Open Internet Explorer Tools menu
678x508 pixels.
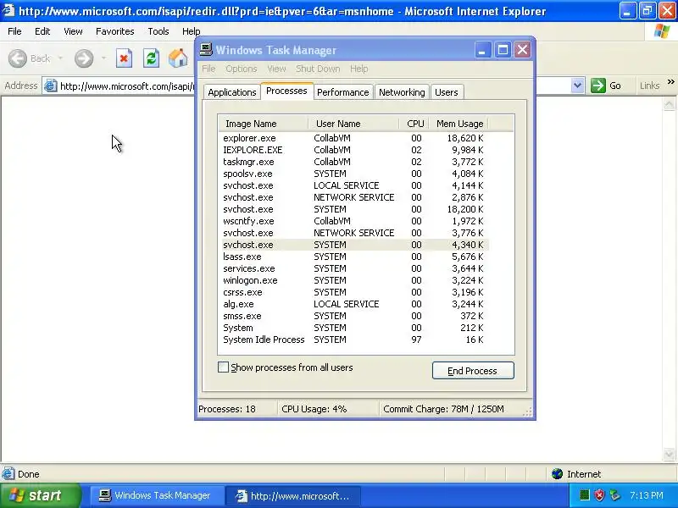158,31
